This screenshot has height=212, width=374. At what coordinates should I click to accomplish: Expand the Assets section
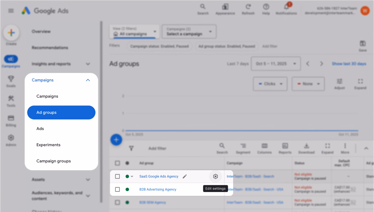pos(88,180)
